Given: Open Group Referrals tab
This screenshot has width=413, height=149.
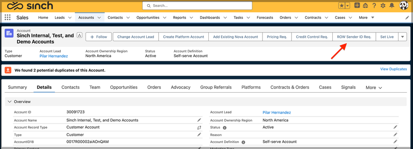Looking at the screenshot, I should pos(216,87).
